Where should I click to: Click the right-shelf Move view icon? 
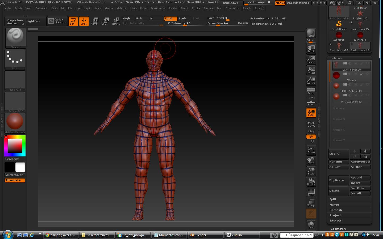[x=311, y=160]
